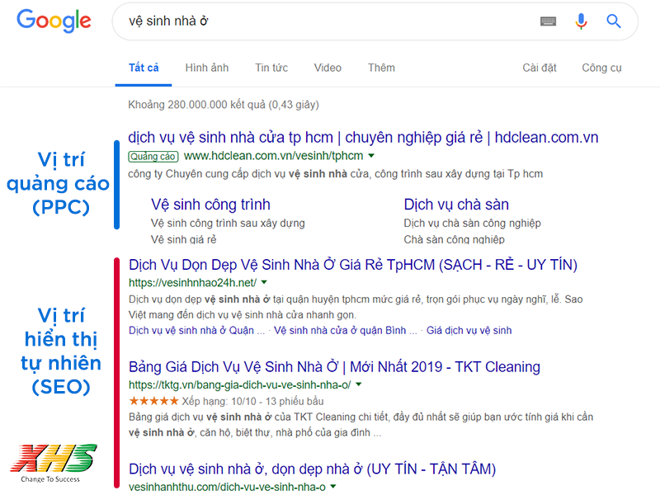Click the text 'Vệ sinh công trình sau xây dựng'
660x495 pixels.
pyautogui.click(x=228, y=223)
